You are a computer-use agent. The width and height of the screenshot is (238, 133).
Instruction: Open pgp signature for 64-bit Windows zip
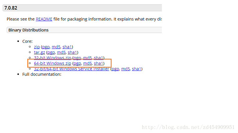pos(77,63)
